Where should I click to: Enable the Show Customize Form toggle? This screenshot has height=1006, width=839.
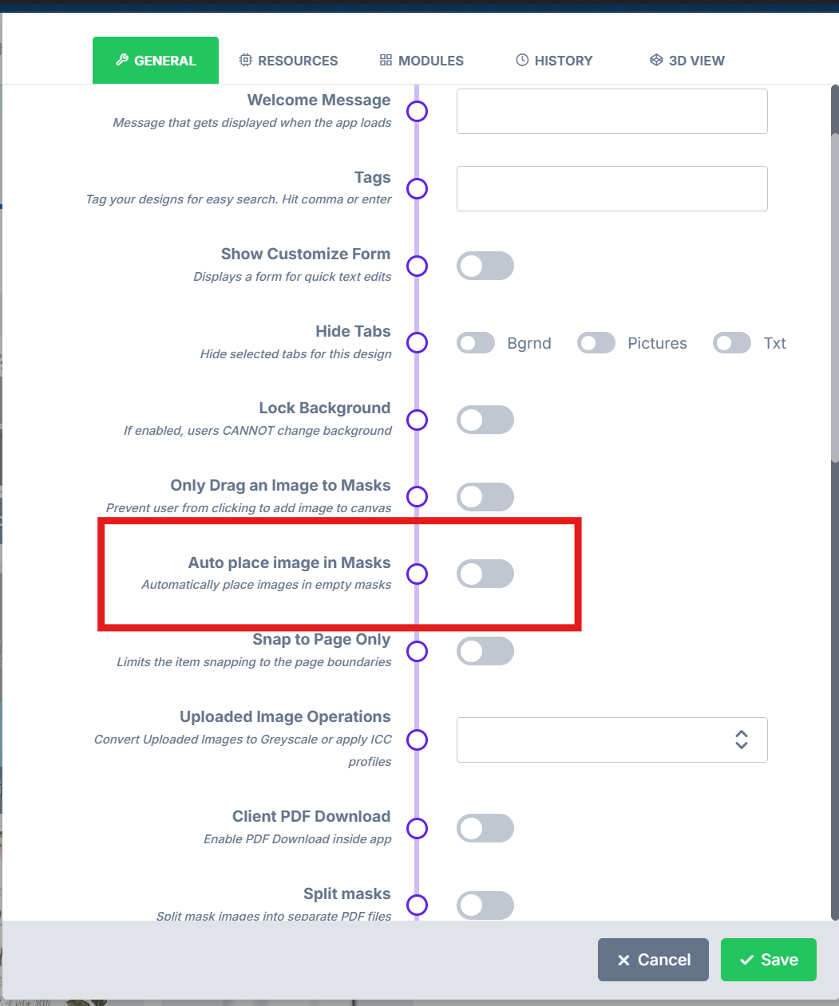485,266
